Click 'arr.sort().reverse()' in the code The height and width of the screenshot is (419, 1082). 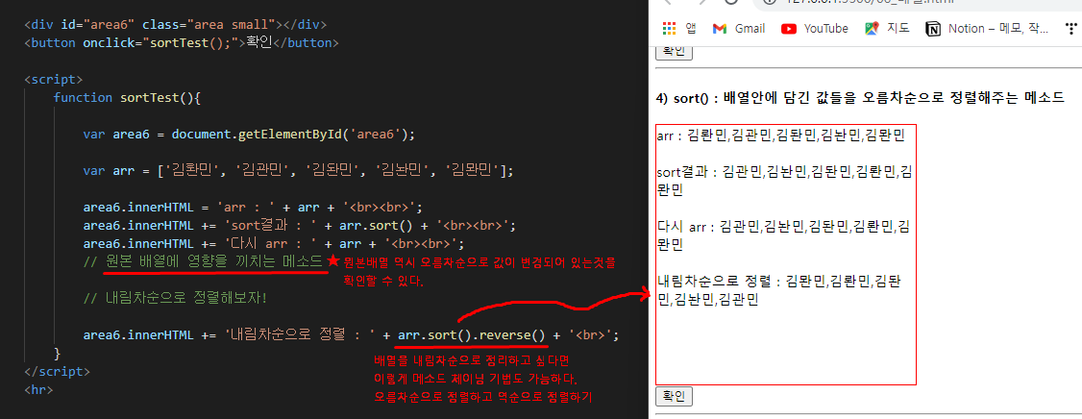[x=471, y=335]
